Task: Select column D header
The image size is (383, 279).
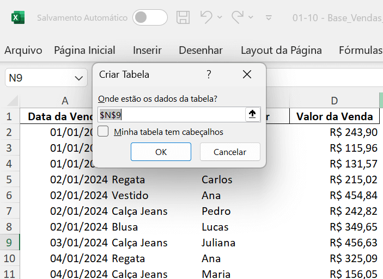Action: [334, 101]
